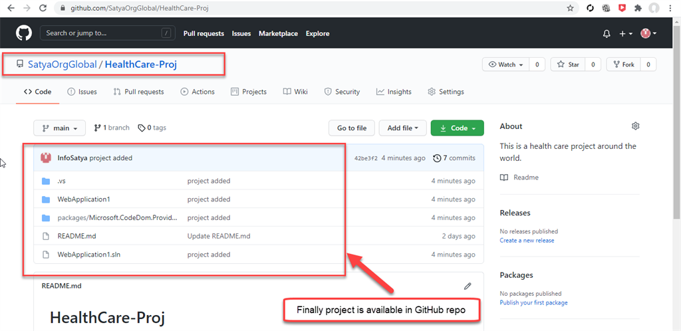Open the Security tab
The width and height of the screenshot is (681, 331).
pyautogui.click(x=342, y=92)
